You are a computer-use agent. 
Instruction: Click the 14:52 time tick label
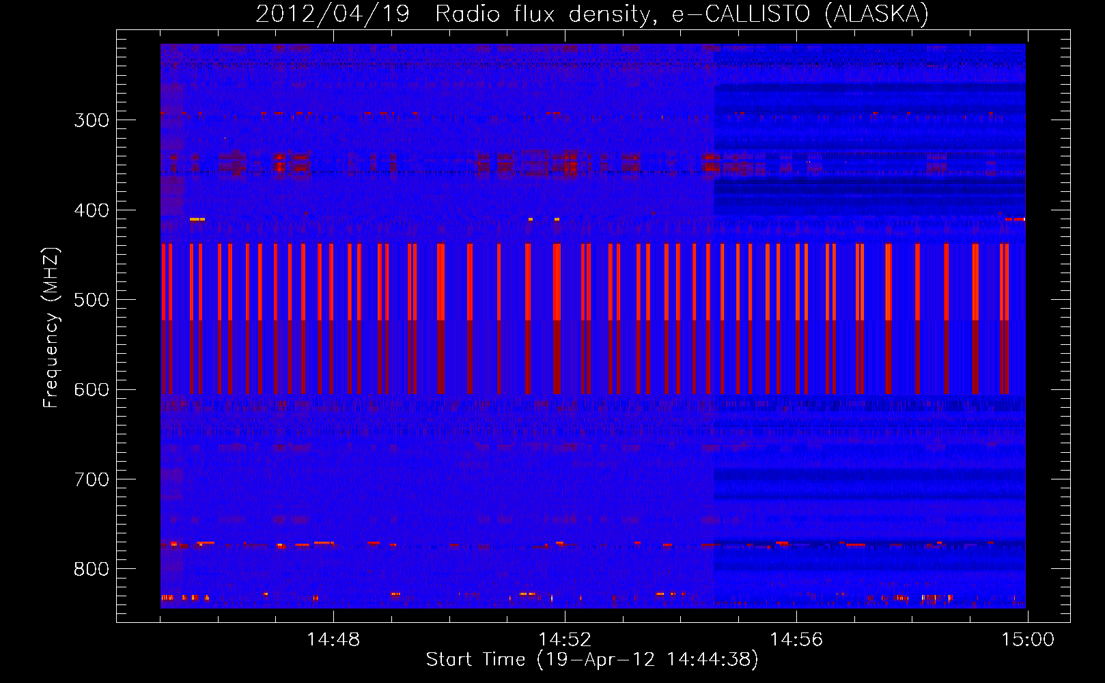coord(565,640)
